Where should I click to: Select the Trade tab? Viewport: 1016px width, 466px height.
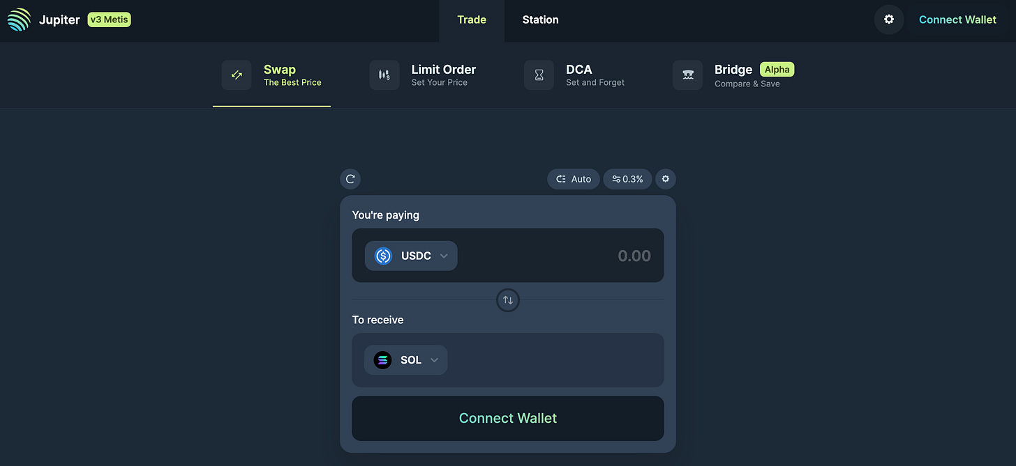472,20
